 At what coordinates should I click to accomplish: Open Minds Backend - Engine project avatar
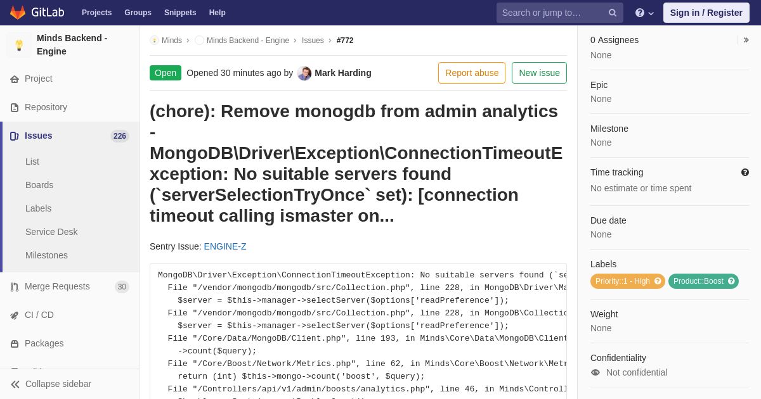coord(19,45)
